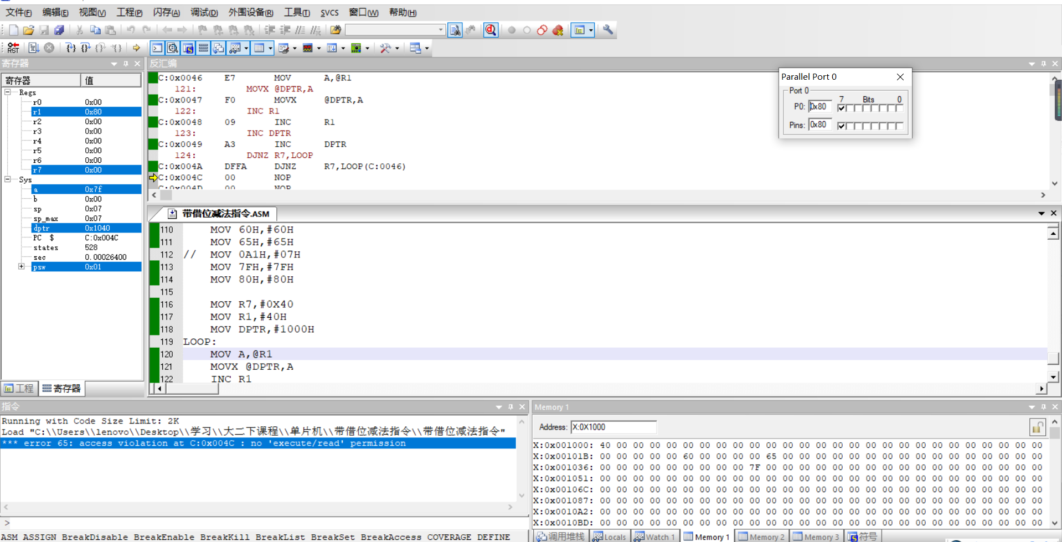Image resolution: width=1062 pixels, height=542 pixels.
Task: Close the Parallel Port 0 dialog
Action: (x=900, y=77)
